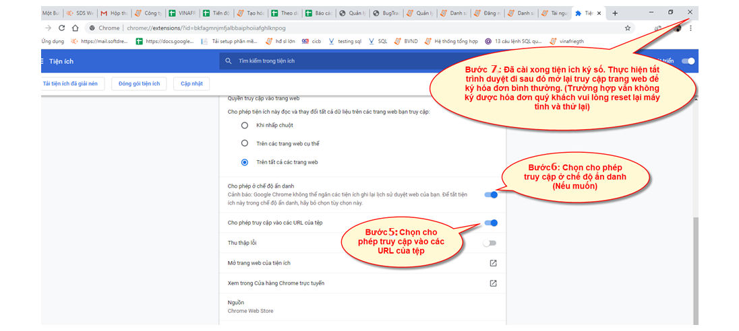The image size is (739, 331).
Task: Click external link icon for Chrome web store row
Action: point(493,283)
